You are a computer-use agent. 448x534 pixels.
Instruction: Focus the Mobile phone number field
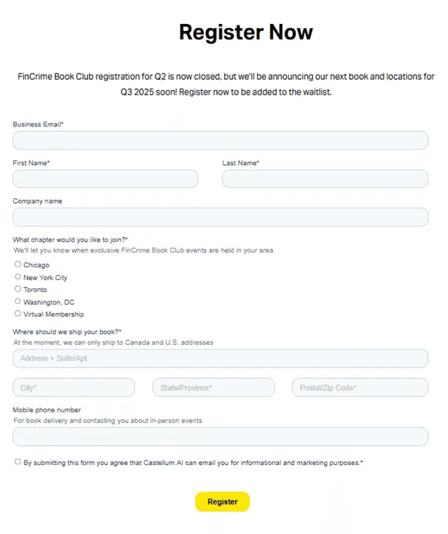coord(220,437)
